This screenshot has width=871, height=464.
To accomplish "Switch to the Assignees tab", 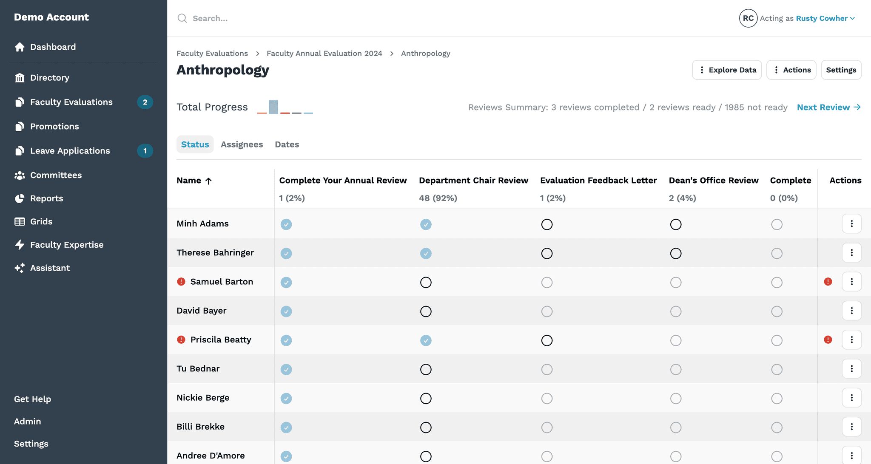I will (x=242, y=144).
